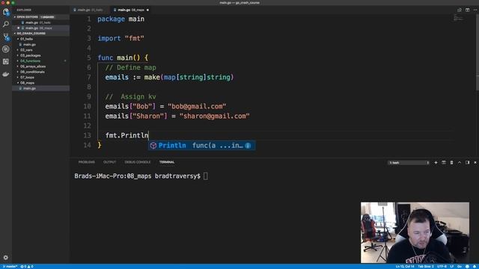Click the "bob@gmail.com" string on line 10
Screen dimensions: 479x269
[197, 106]
